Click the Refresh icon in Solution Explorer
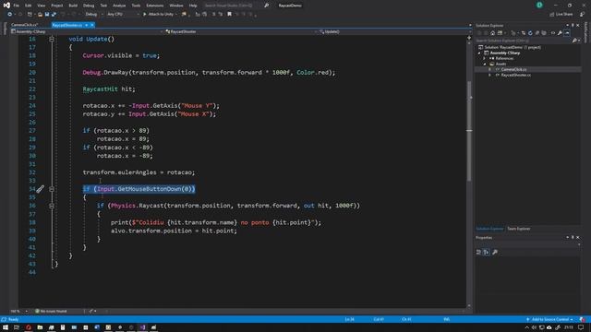 pyautogui.click(x=530, y=33)
